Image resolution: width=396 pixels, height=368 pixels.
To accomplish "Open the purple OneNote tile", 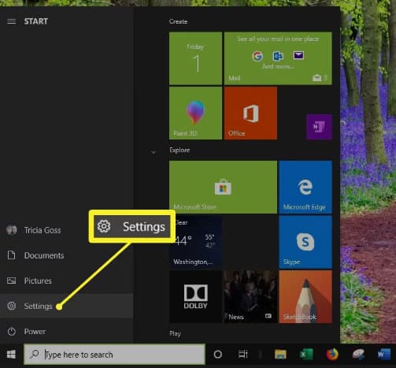I will coord(319,127).
